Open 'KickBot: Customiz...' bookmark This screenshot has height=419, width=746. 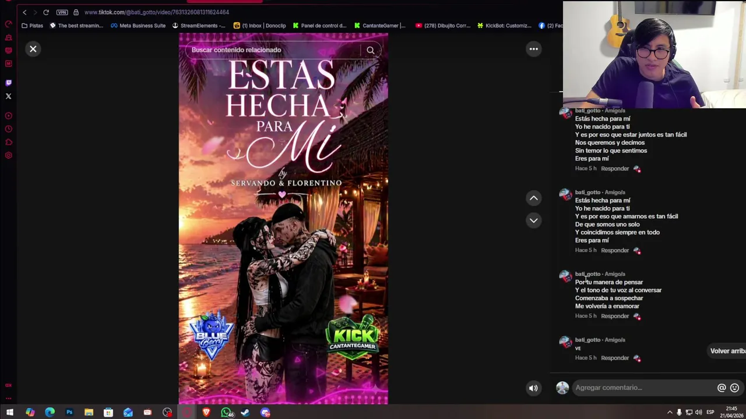[x=504, y=26]
